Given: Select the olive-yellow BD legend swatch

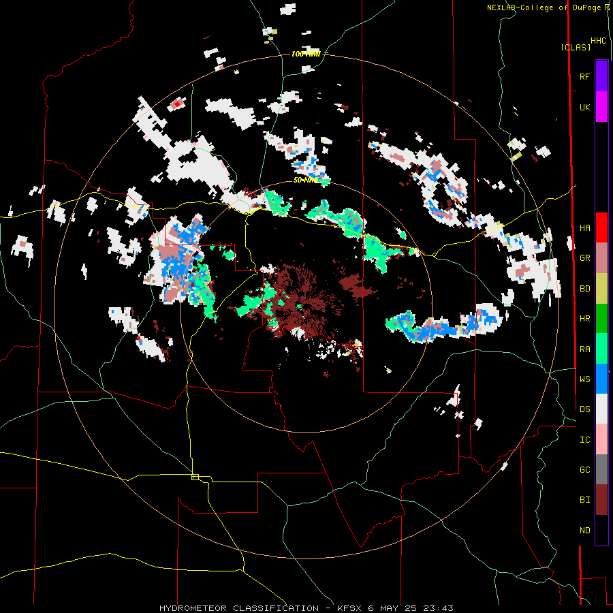Looking at the screenshot, I should coord(601,289).
